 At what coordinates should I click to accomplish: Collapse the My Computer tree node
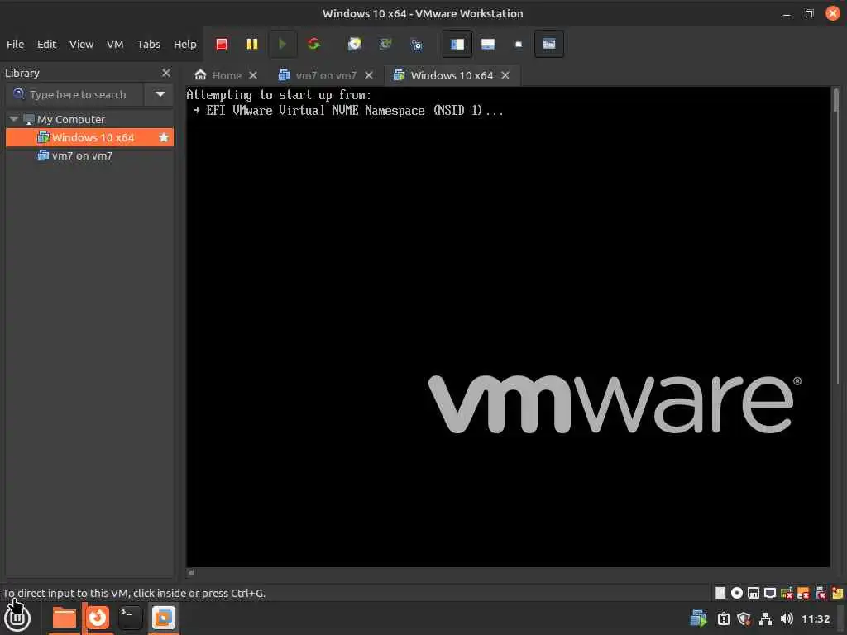tap(14, 119)
